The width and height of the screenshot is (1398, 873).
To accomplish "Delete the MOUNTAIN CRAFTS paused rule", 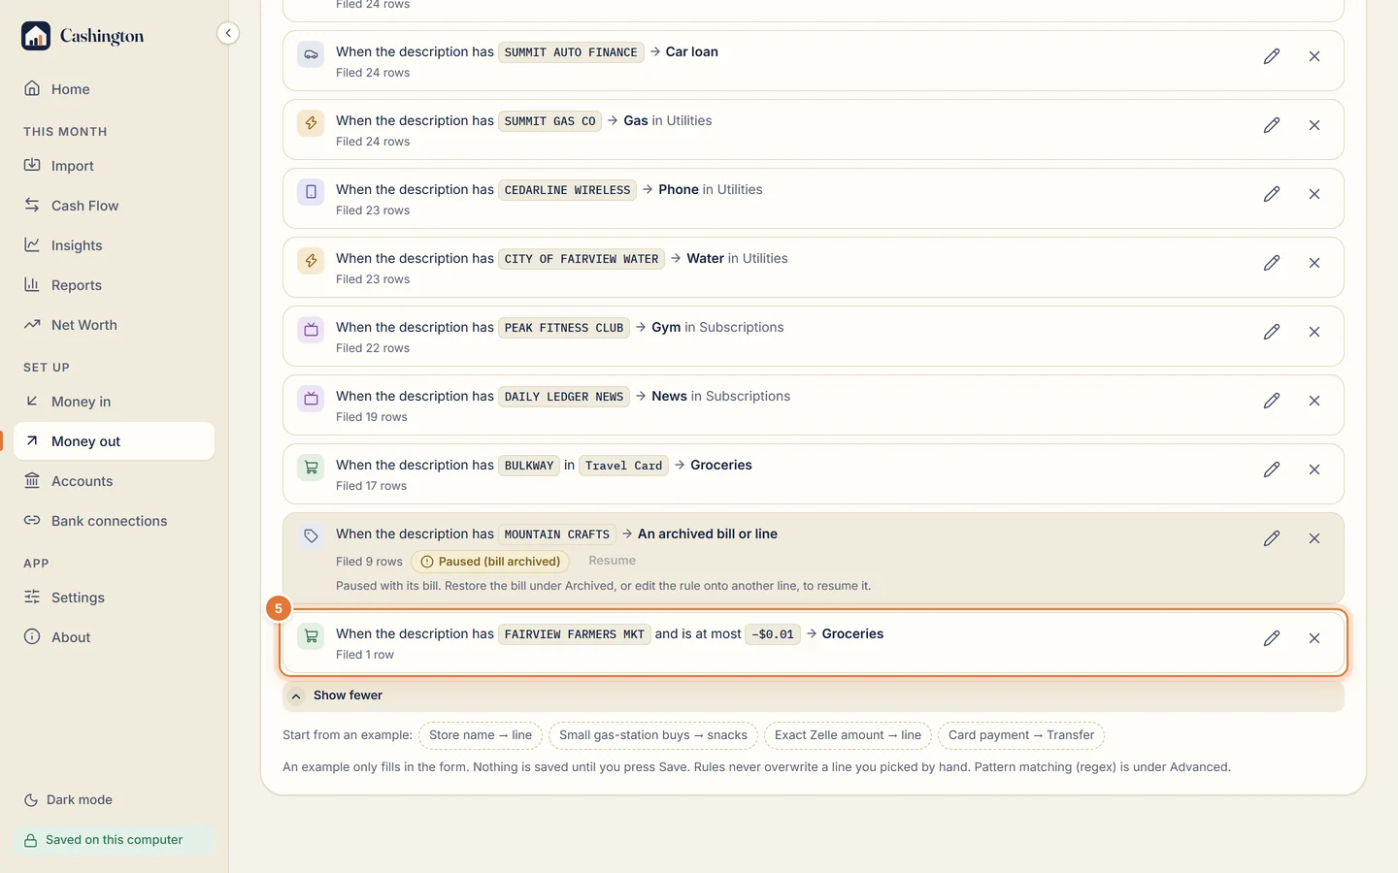I will (x=1315, y=538).
